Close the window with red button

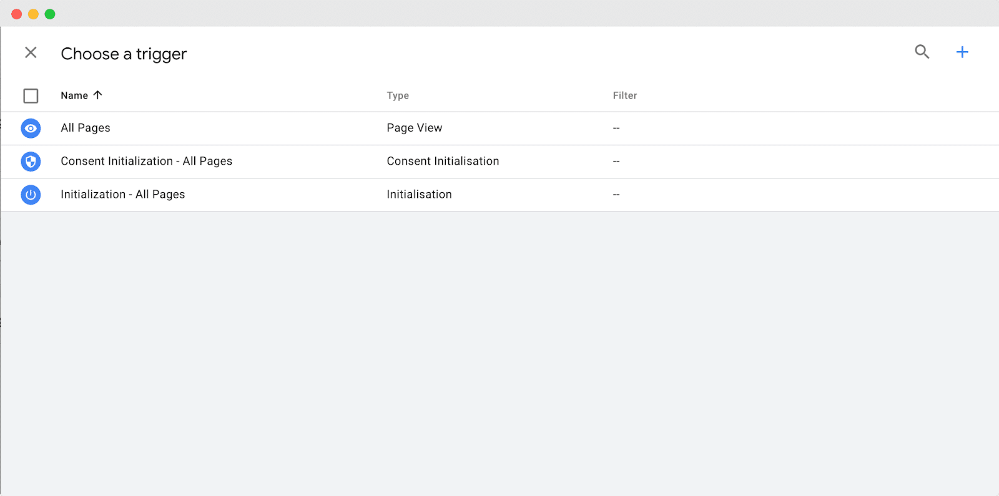click(x=17, y=14)
